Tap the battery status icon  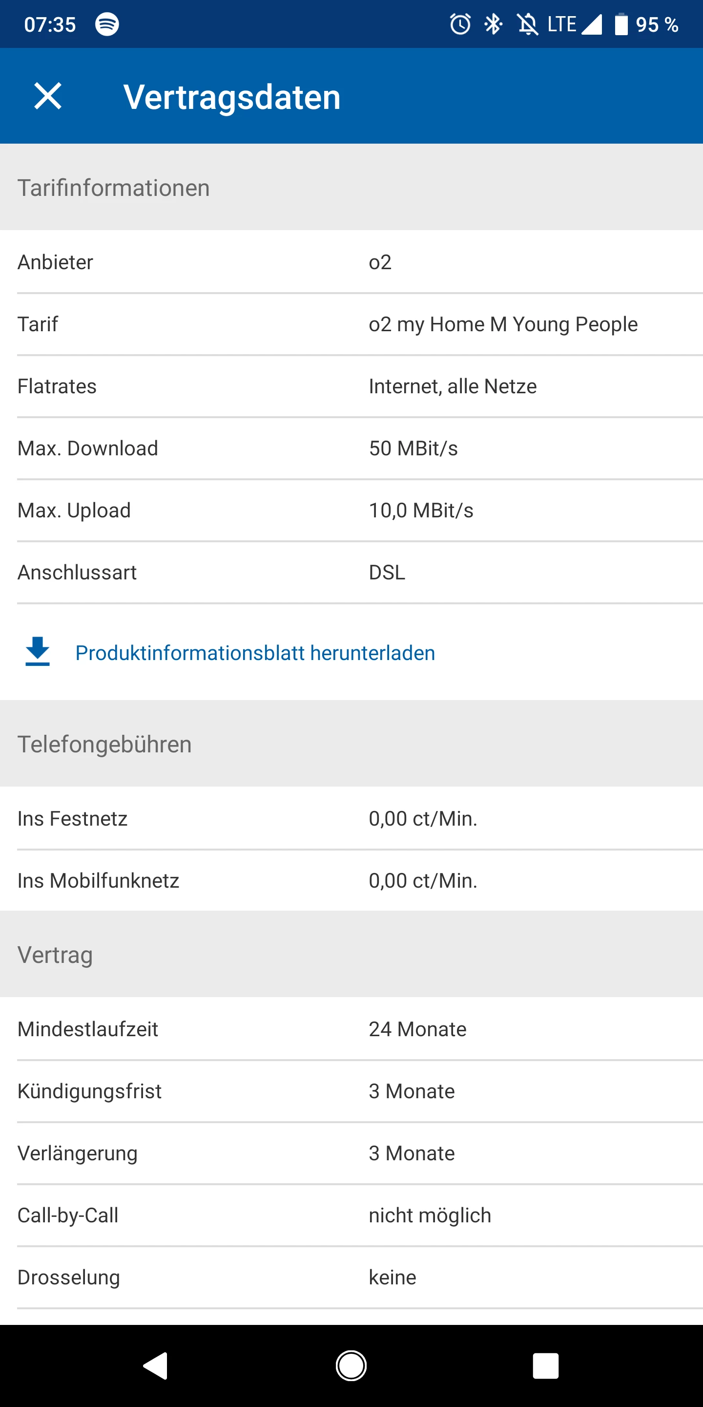(621, 24)
